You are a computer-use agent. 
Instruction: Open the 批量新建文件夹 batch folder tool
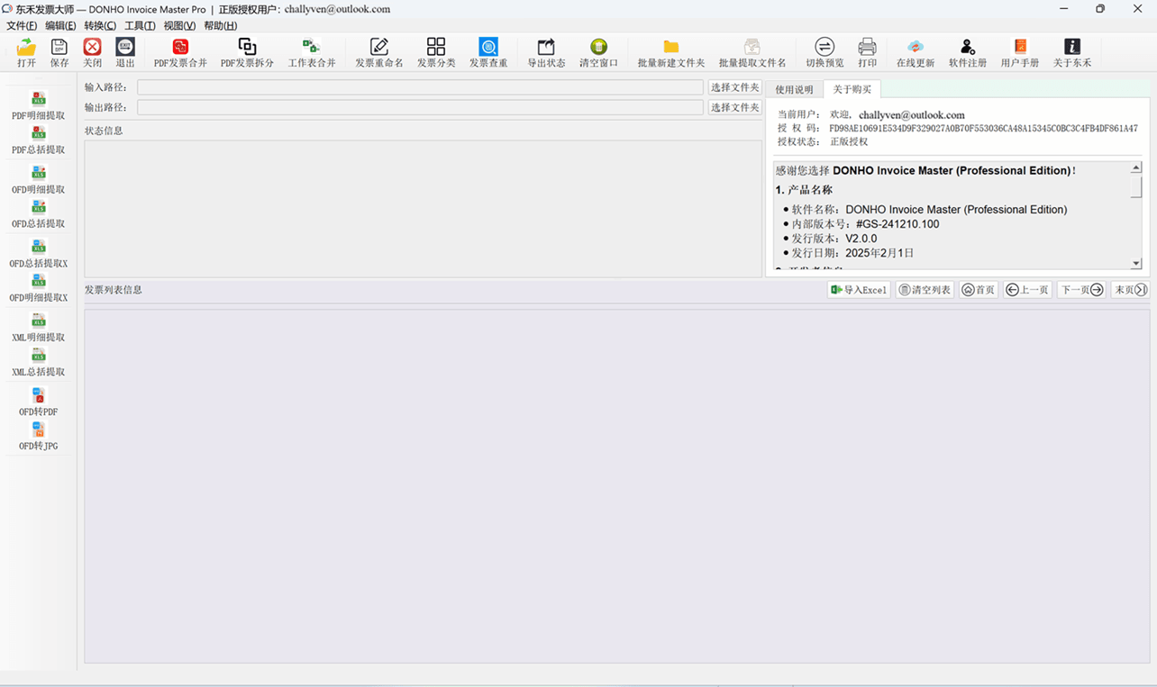click(671, 53)
